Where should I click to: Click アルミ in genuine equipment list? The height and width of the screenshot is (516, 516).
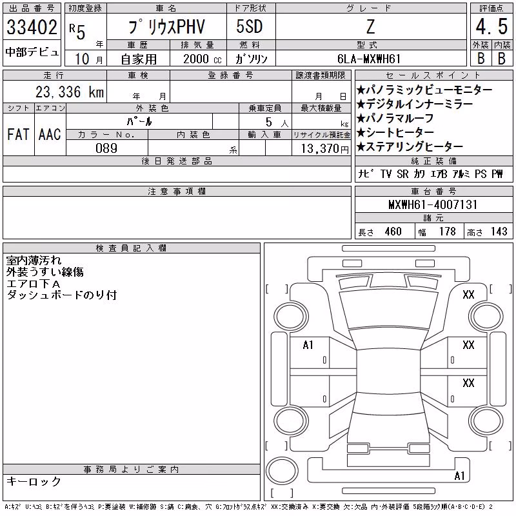(461, 174)
